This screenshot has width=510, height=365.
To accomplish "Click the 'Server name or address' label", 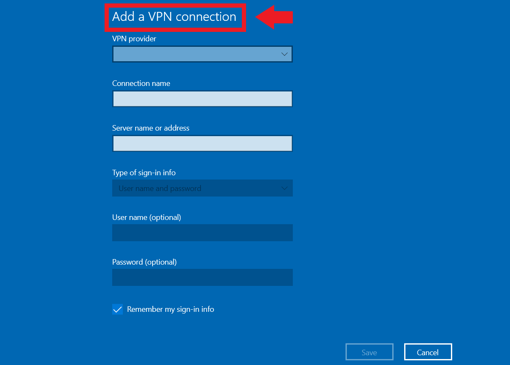I will (151, 128).
